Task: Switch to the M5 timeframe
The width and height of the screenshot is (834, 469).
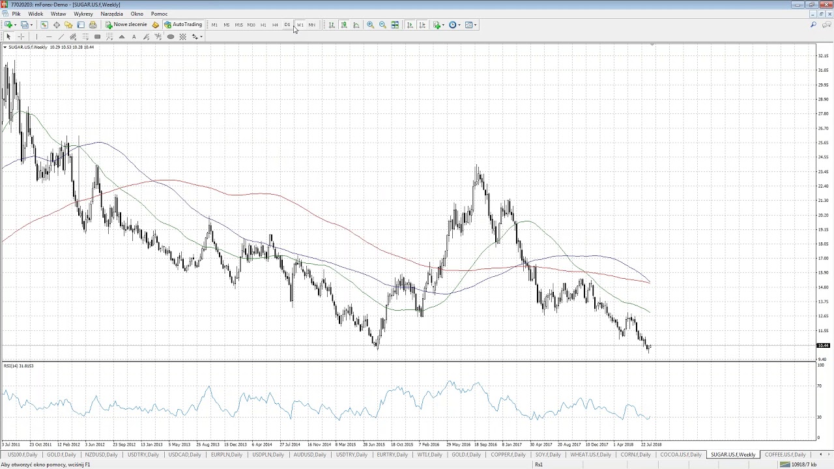Action: (x=227, y=25)
